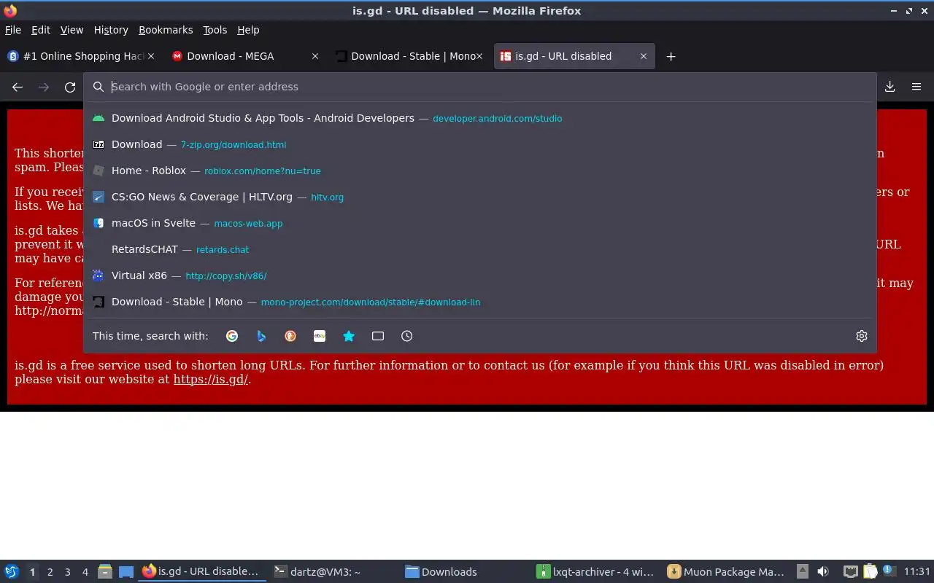Screen dimensions: 934x583
Task: Close the Download - MEGA tab
Action: click(x=315, y=56)
